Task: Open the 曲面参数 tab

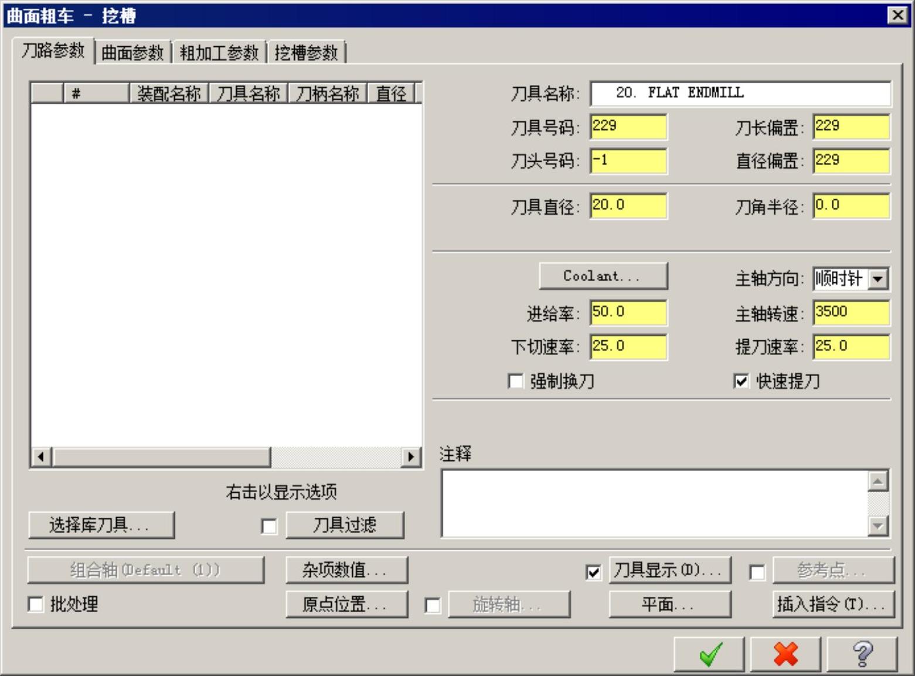Action: 132,53
